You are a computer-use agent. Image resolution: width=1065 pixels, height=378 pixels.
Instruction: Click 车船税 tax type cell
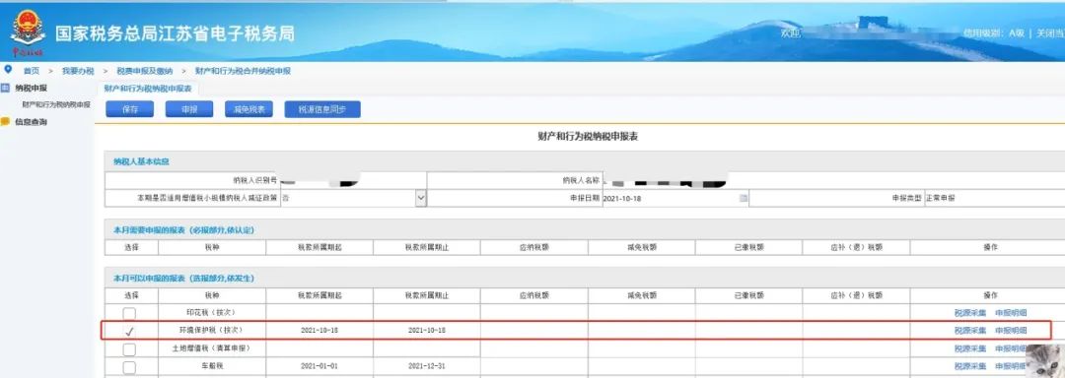coord(212,366)
